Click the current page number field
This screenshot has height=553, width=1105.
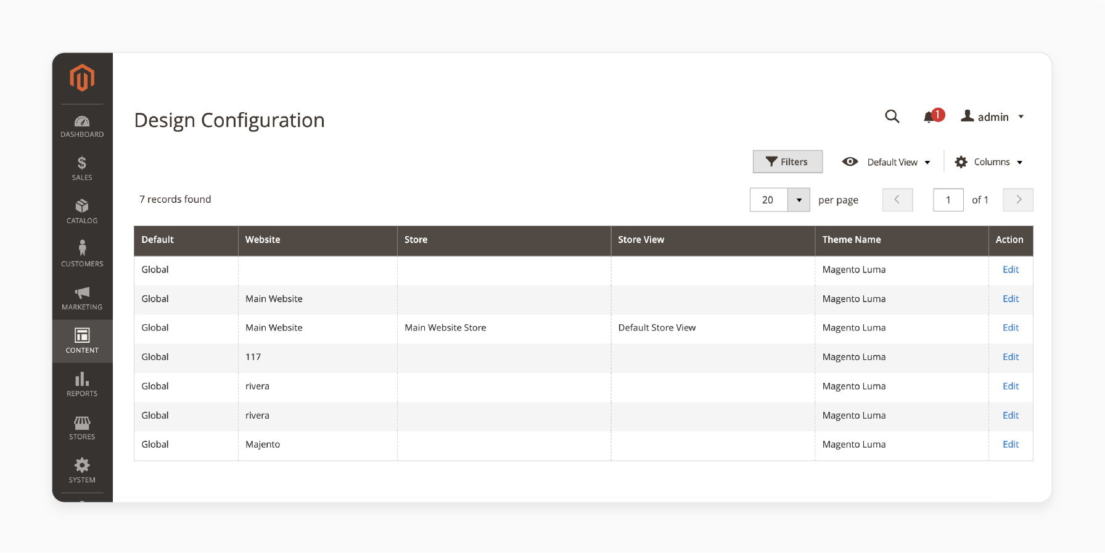948,200
